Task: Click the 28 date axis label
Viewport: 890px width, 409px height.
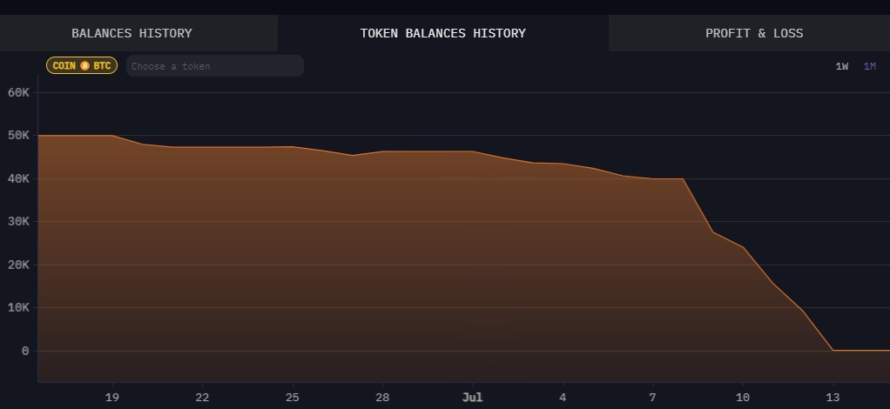Action: point(382,397)
